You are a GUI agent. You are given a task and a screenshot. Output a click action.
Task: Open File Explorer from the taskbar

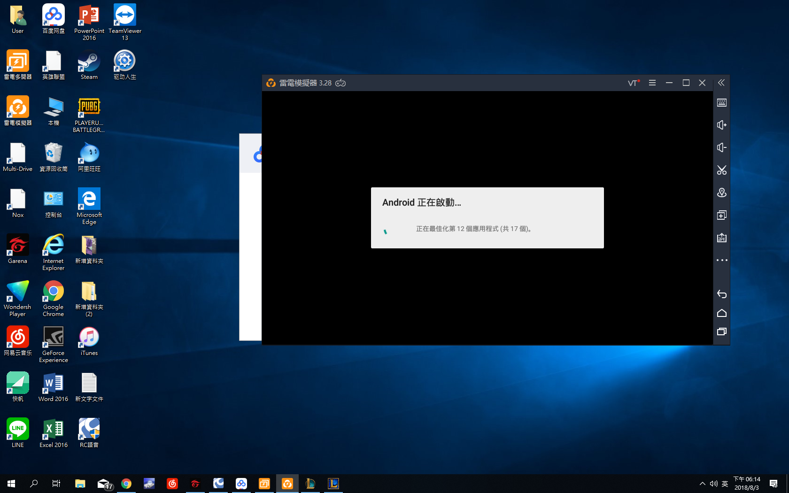coord(80,484)
